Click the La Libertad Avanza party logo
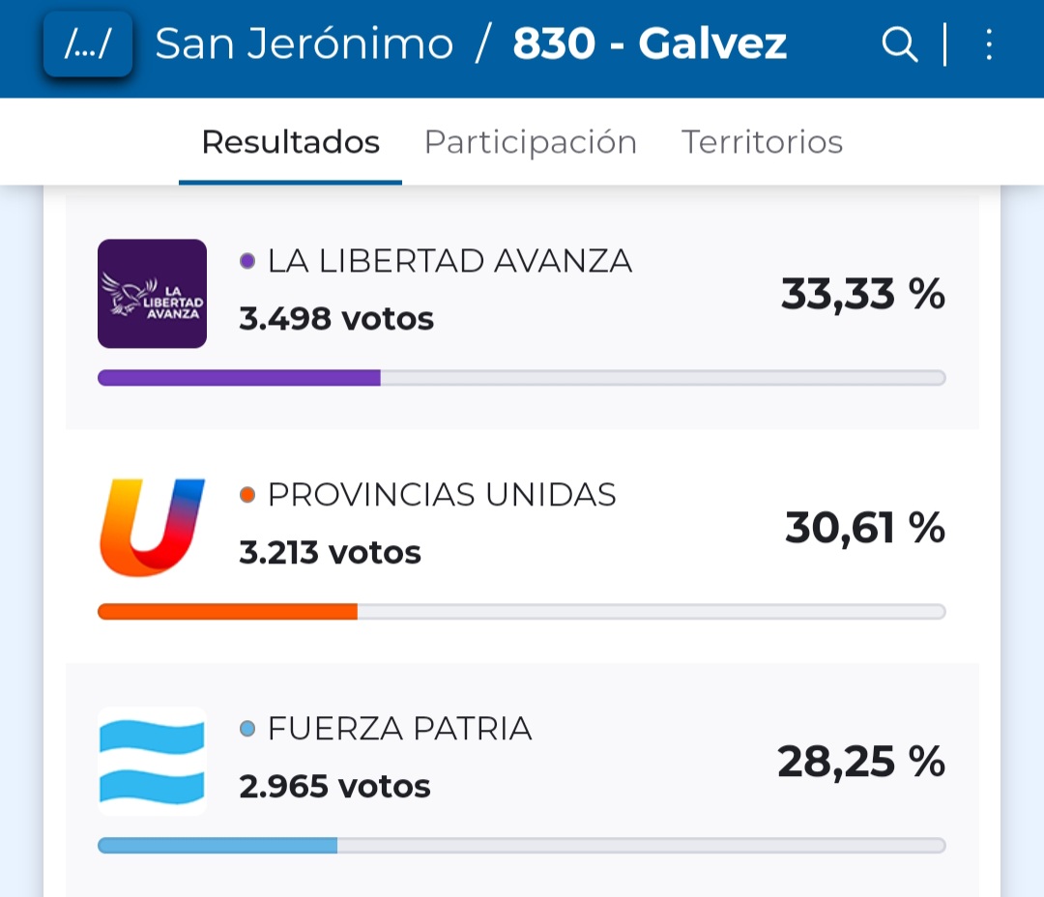 click(x=152, y=293)
